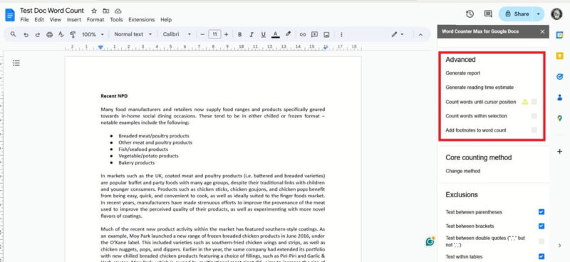
Task: Open Google Calendar side panel icon
Action: pyautogui.click(x=559, y=35)
